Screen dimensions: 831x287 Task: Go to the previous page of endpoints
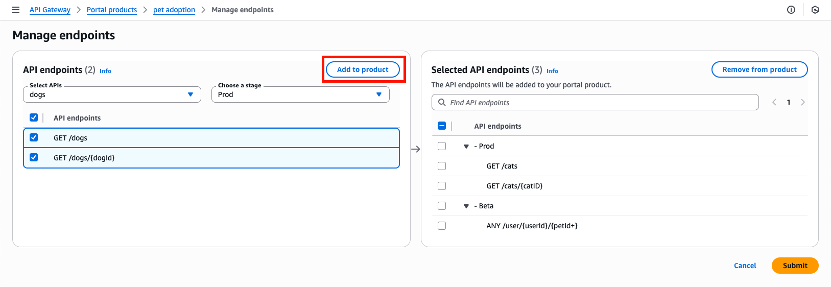tap(774, 102)
